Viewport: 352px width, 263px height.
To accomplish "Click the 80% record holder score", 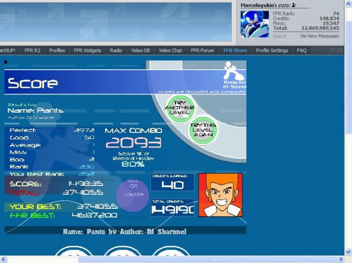I will point(133,164).
